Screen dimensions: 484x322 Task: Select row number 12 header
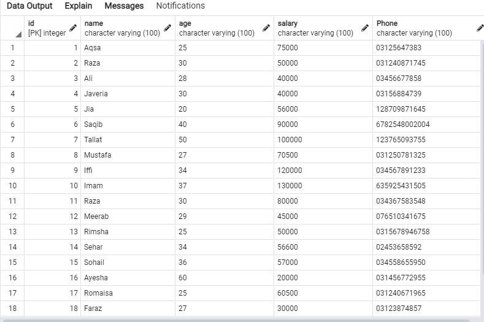(12, 217)
